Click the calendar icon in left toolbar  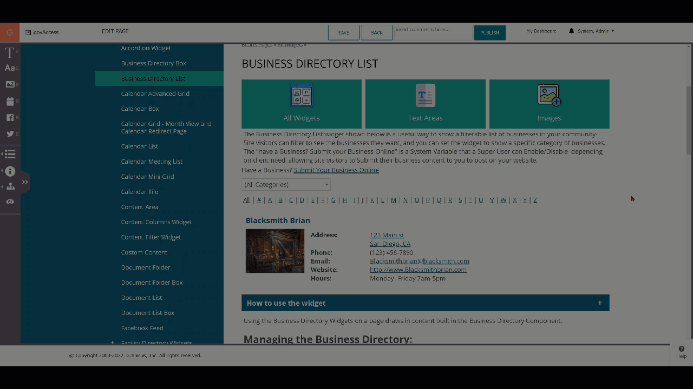coord(9,101)
